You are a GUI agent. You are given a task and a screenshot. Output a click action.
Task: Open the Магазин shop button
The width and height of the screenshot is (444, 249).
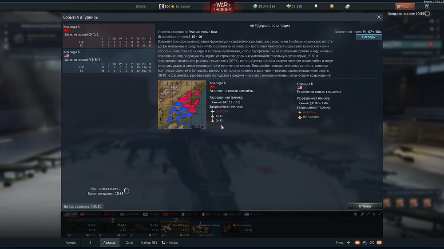(405, 6)
